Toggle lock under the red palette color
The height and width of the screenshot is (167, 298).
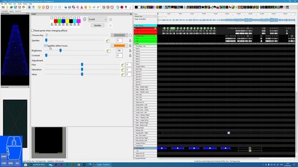pyautogui.click(x=56, y=25)
